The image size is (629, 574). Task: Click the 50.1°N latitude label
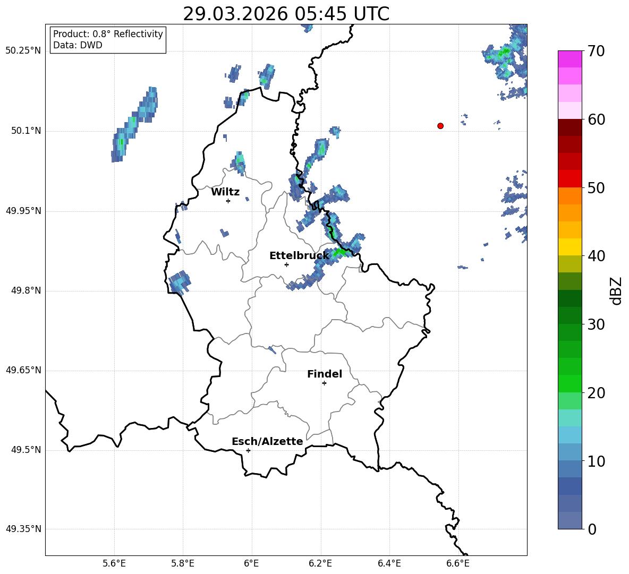(26, 131)
